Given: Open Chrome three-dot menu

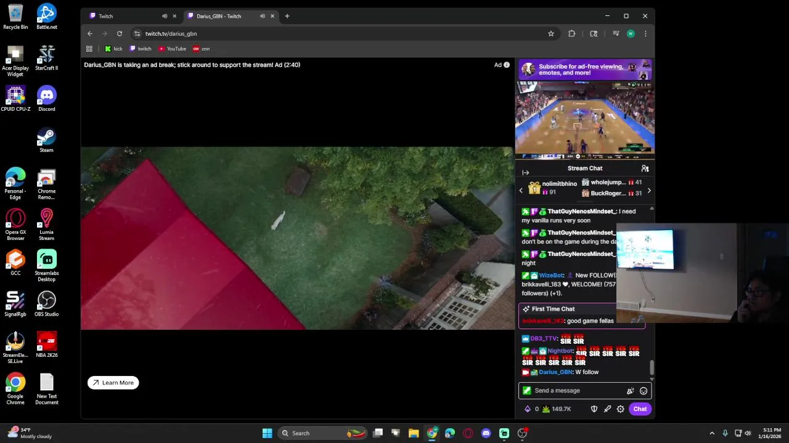Looking at the screenshot, I should click(645, 34).
